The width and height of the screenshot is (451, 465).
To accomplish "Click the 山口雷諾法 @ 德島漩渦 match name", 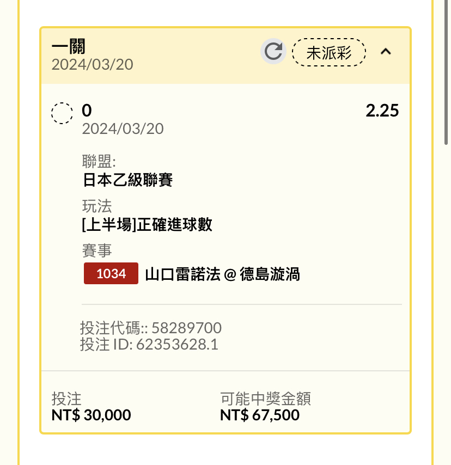I will coord(222,274).
